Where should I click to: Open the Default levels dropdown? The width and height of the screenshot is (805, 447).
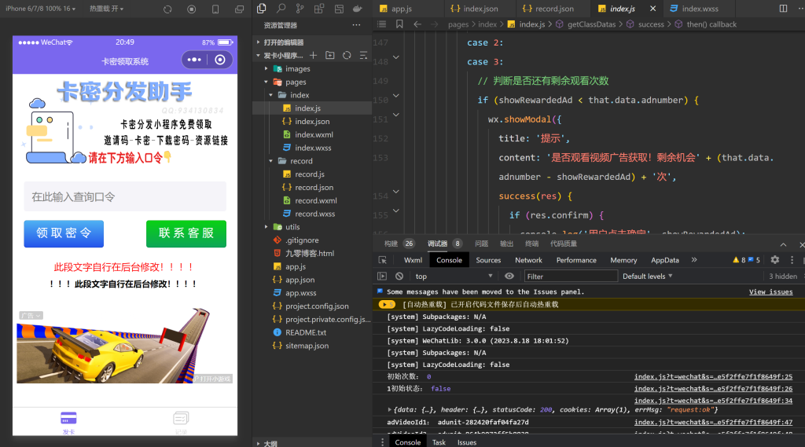(648, 277)
